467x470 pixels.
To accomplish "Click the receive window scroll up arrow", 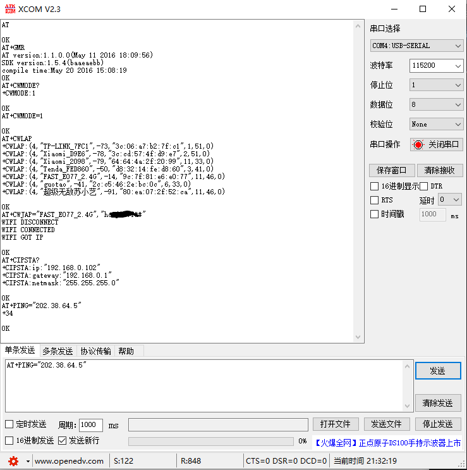I will [x=358, y=27].
